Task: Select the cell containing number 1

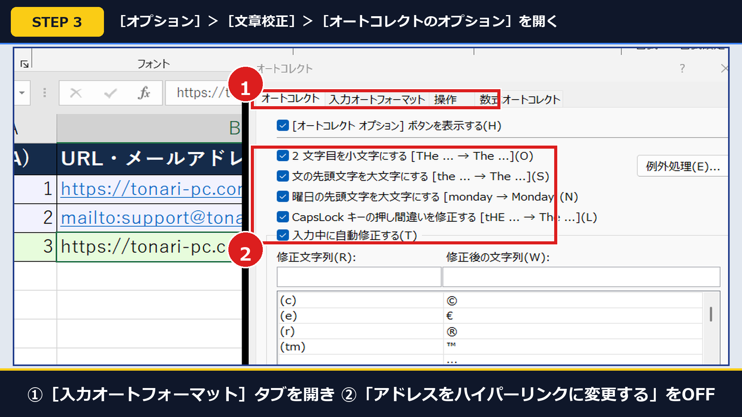Action: point(36,189)
